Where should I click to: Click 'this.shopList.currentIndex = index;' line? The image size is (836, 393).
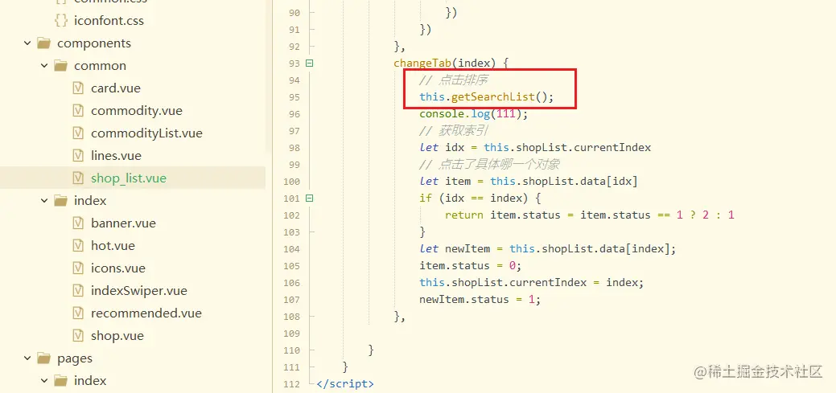point(532,283)
